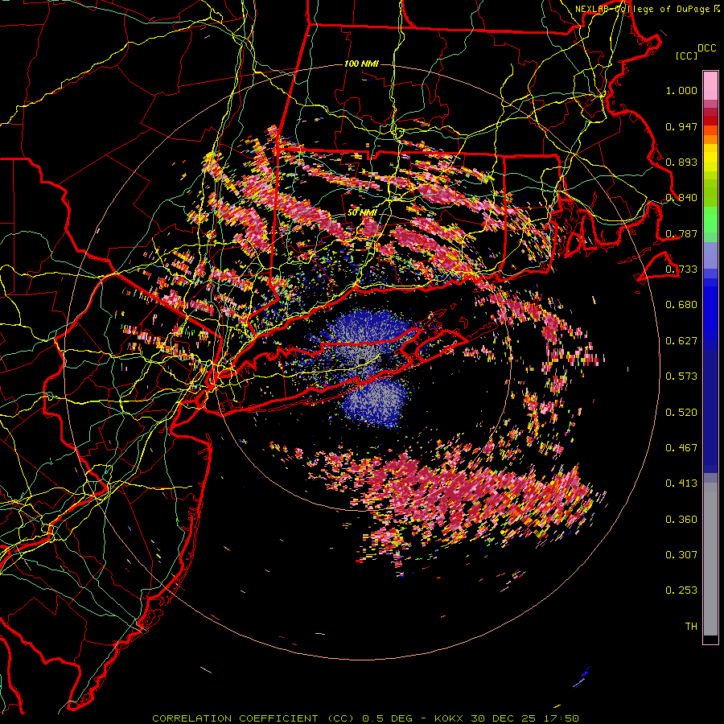Select the 0.947 legend value
724x724 pixels.
click(x=681, y=126)
